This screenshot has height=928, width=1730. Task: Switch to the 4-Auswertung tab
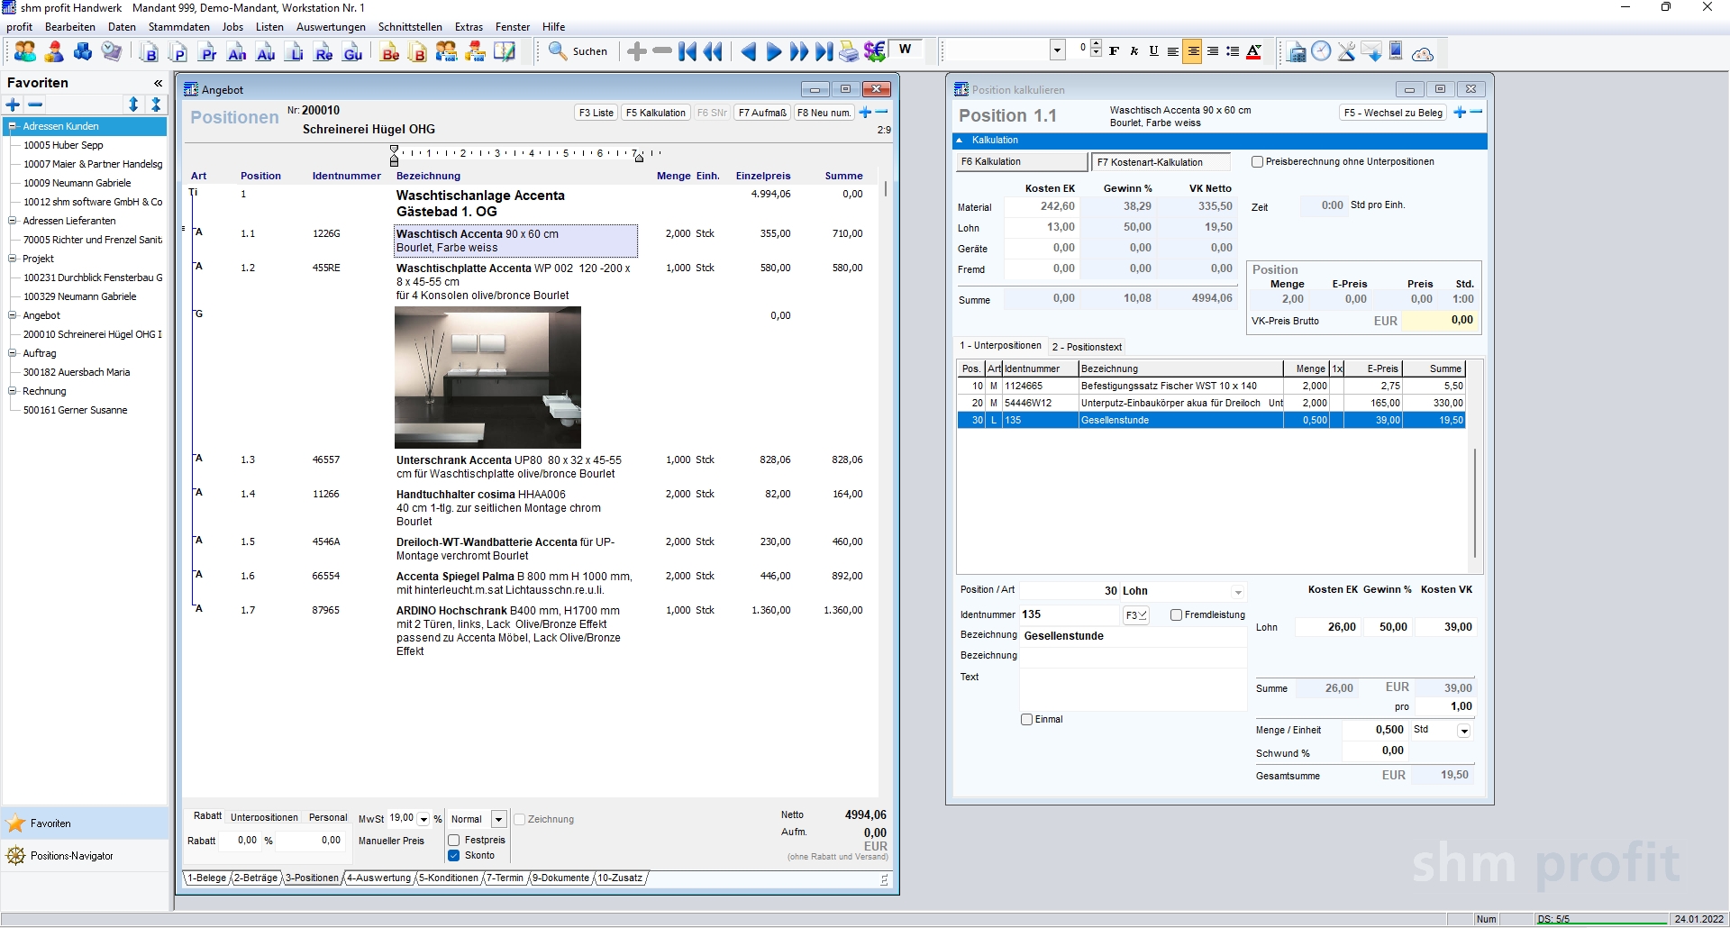pos(378,878)
